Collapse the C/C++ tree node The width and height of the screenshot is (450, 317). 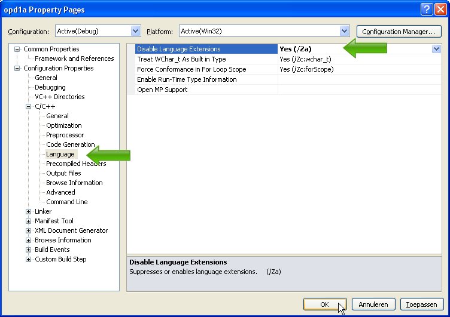coord(28,106)
